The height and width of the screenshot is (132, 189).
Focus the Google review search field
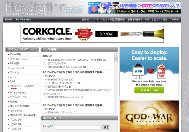77,127
